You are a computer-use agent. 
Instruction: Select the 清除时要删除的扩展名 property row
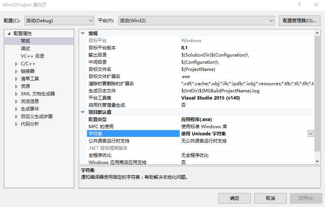click(201, 83)
